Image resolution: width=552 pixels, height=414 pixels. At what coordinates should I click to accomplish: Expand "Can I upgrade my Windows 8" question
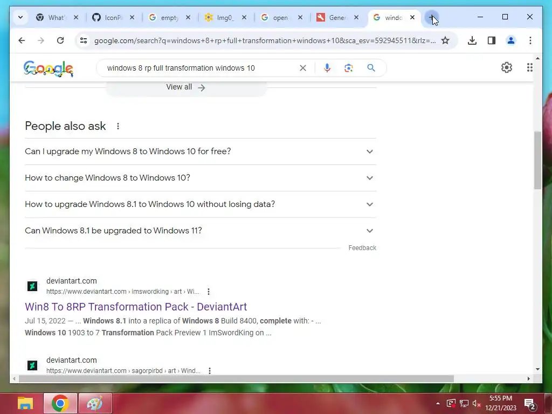tap(201, 151)
